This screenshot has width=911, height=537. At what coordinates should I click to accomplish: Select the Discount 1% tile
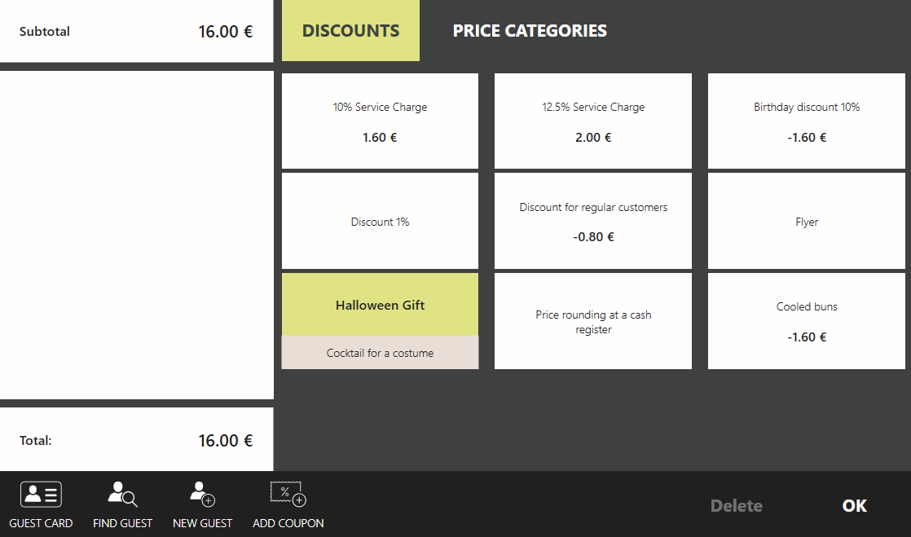380,221
